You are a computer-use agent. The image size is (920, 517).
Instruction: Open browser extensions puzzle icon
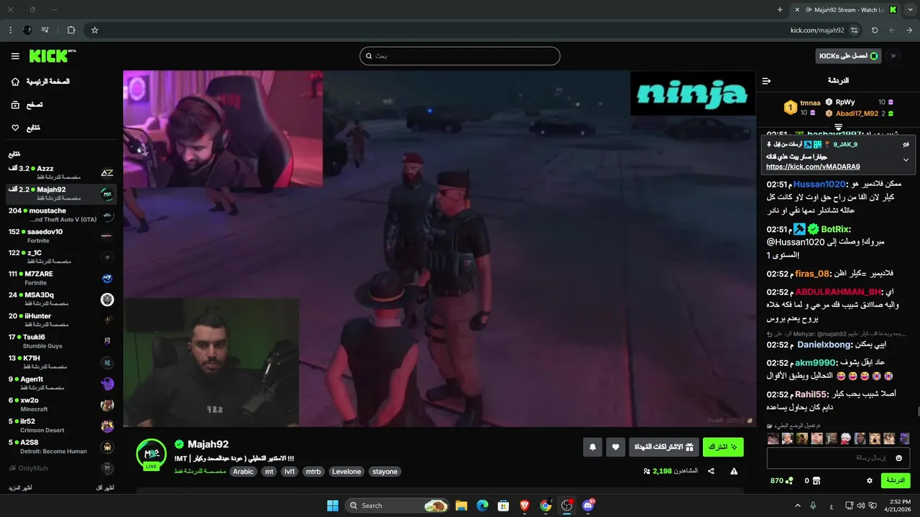[x=70, y=30]
